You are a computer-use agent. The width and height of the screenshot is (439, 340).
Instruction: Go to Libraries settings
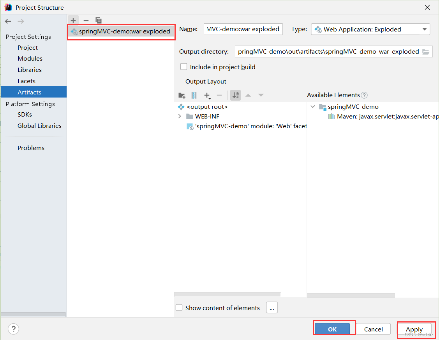29,70
